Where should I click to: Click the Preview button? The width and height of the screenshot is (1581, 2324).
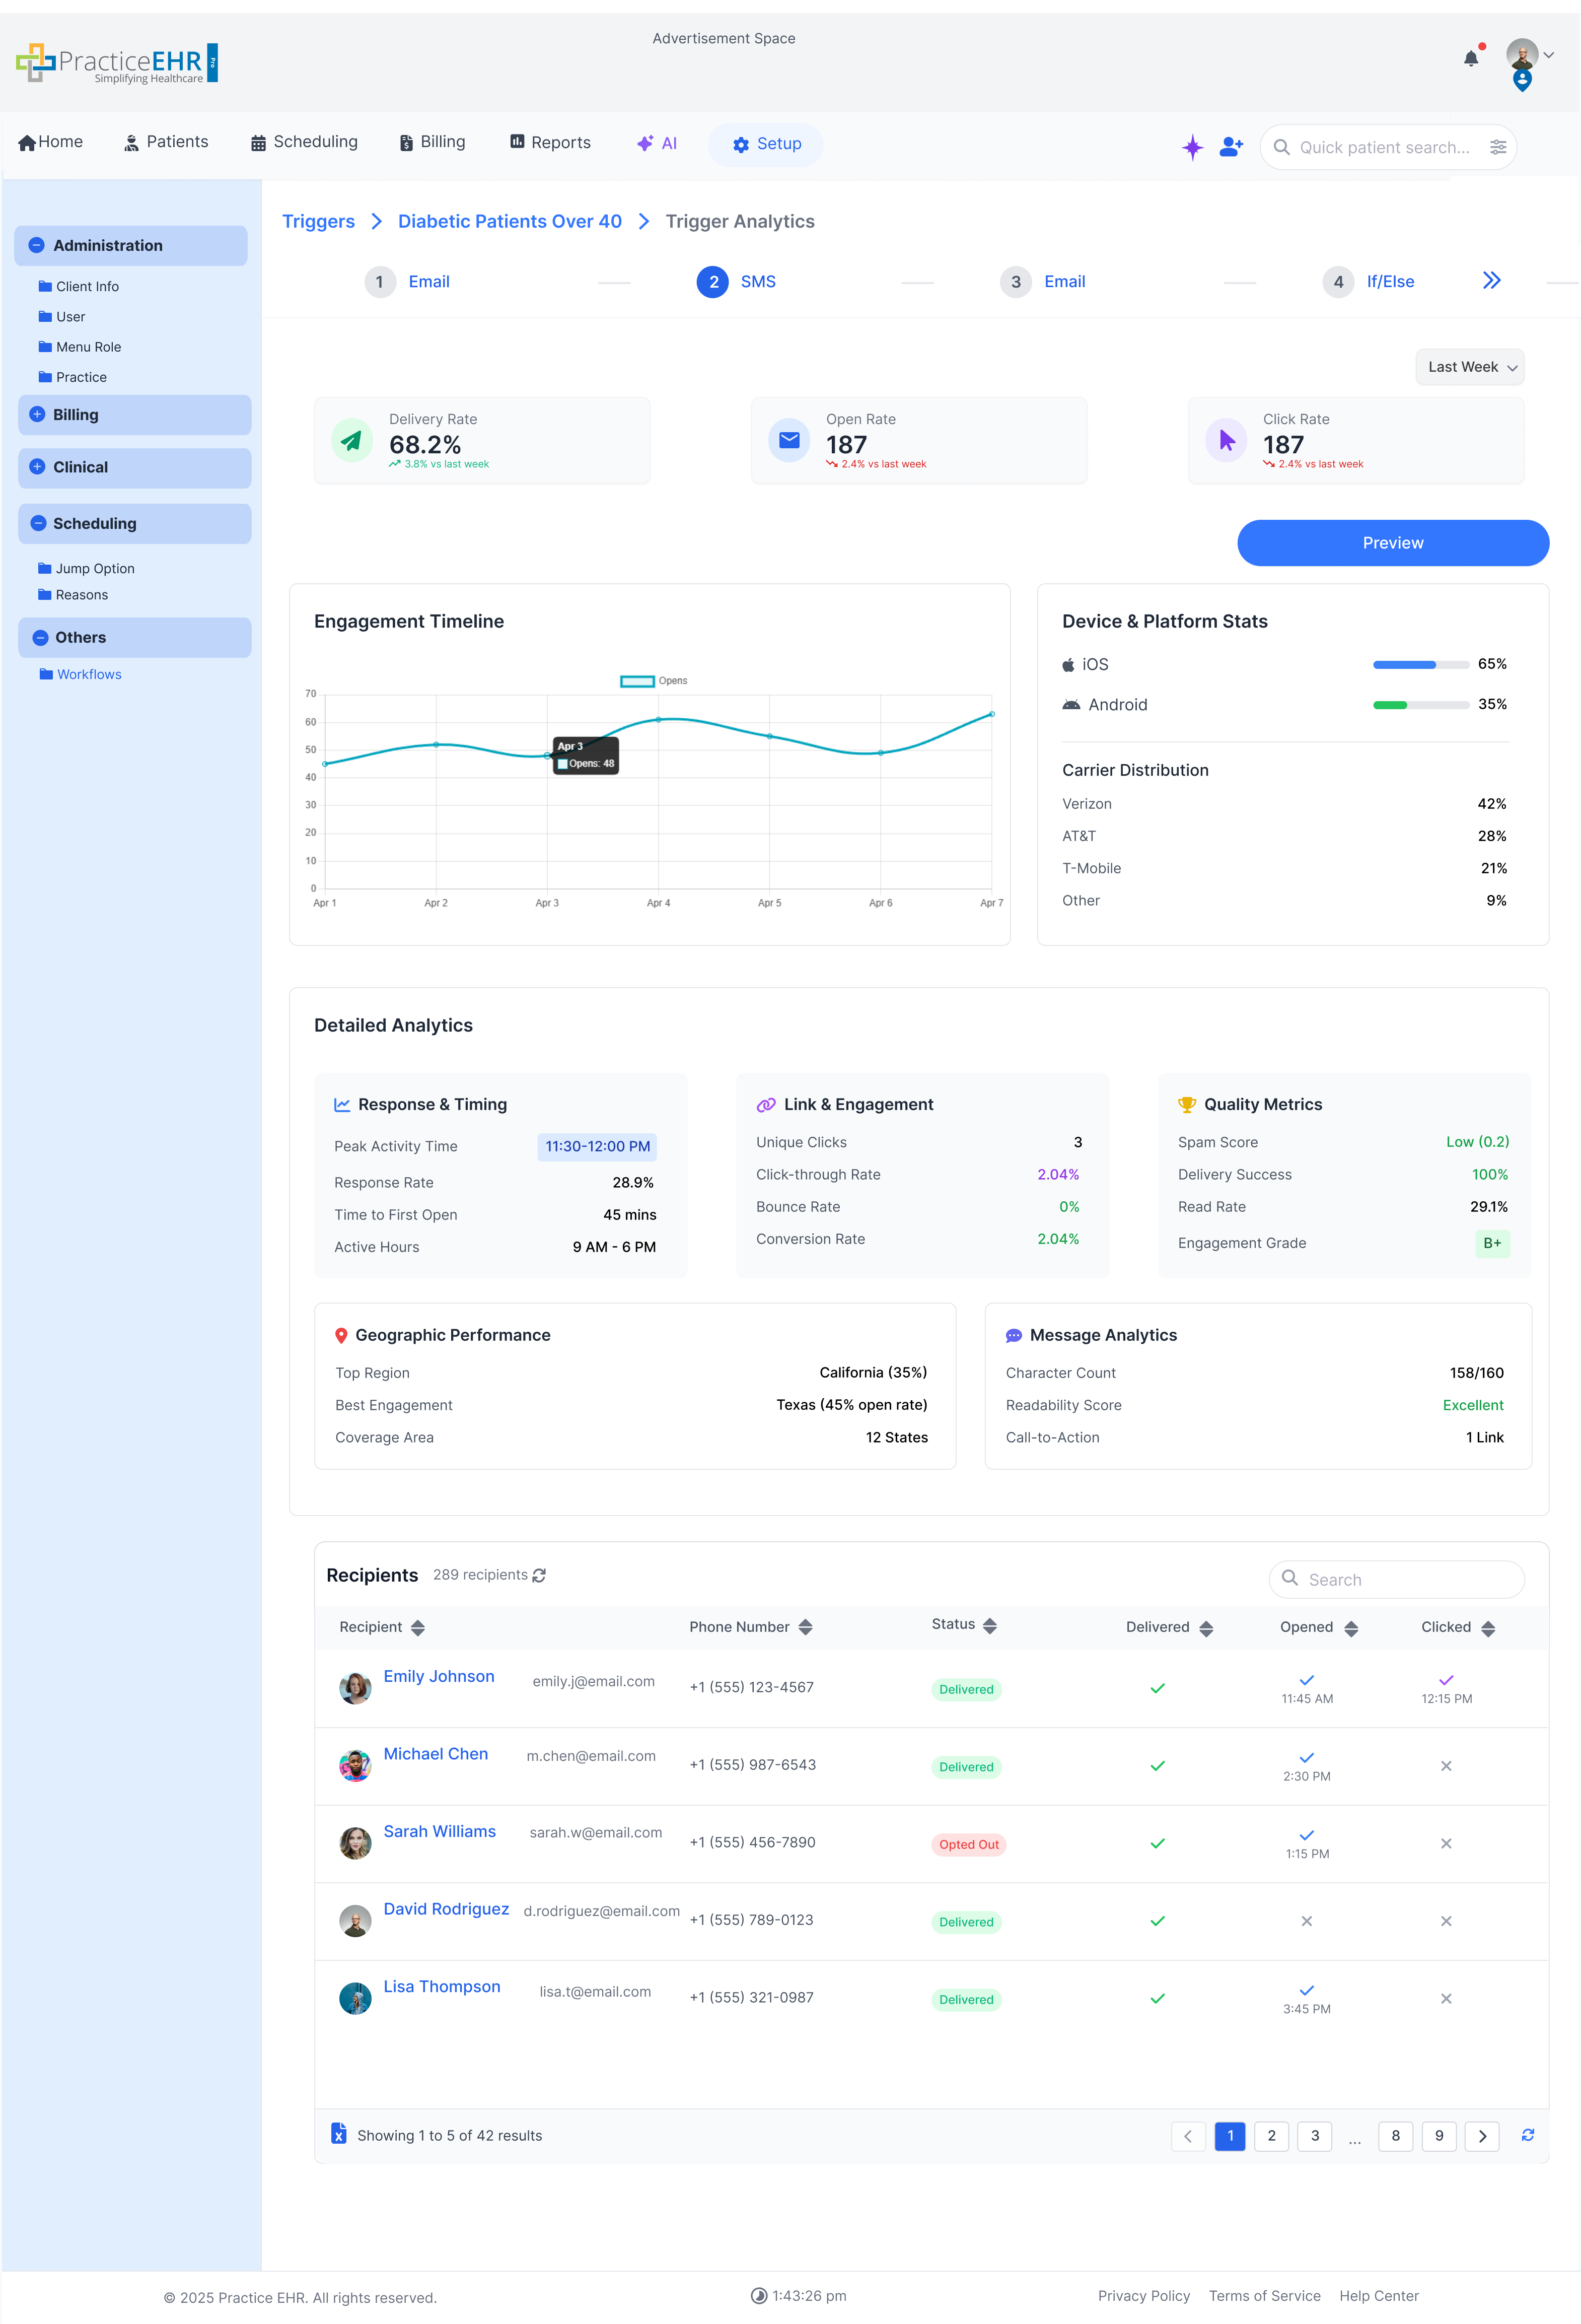click(x=1392, y=542)
